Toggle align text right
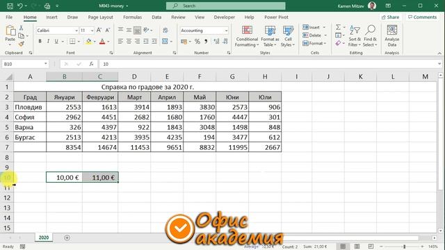 coord(137,42)
